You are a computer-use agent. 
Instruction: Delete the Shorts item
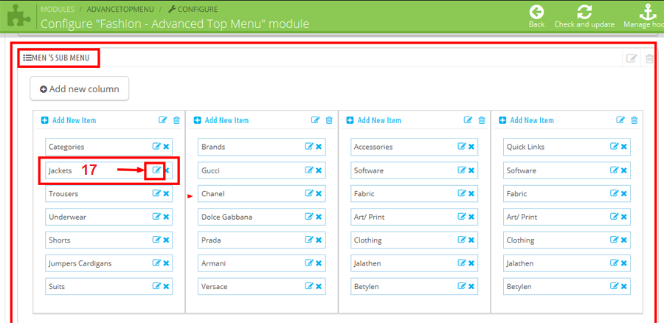[x=167, y=240]
